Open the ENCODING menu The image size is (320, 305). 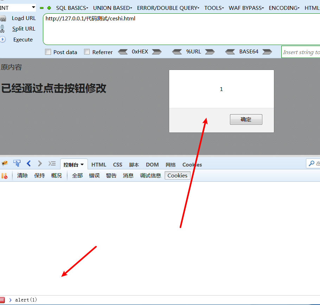tap(284, 8)
